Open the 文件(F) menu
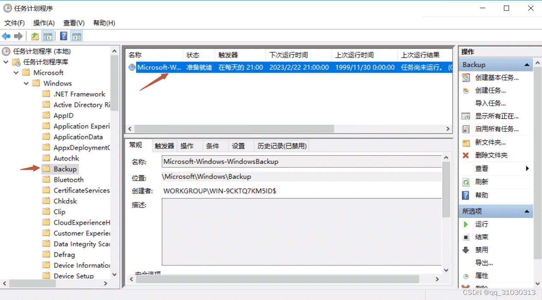Screen dimensions: 542x300 point(15,23)
